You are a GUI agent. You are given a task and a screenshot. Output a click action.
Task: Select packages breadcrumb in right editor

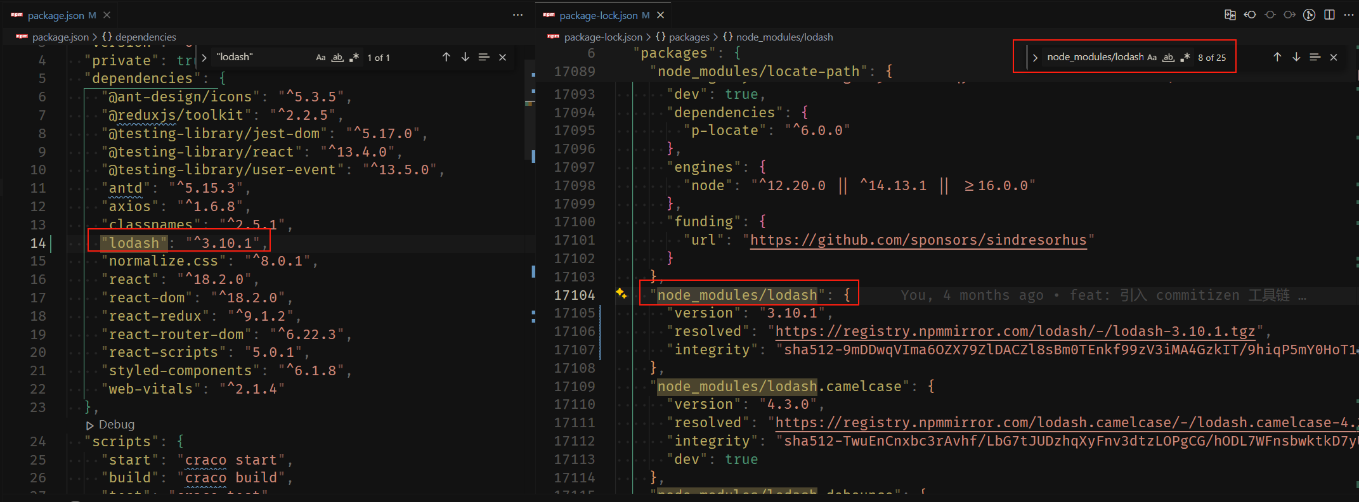683,37
